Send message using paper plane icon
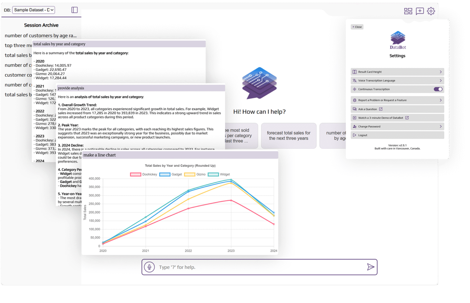The image size is (470, 303). pos(371,267)
